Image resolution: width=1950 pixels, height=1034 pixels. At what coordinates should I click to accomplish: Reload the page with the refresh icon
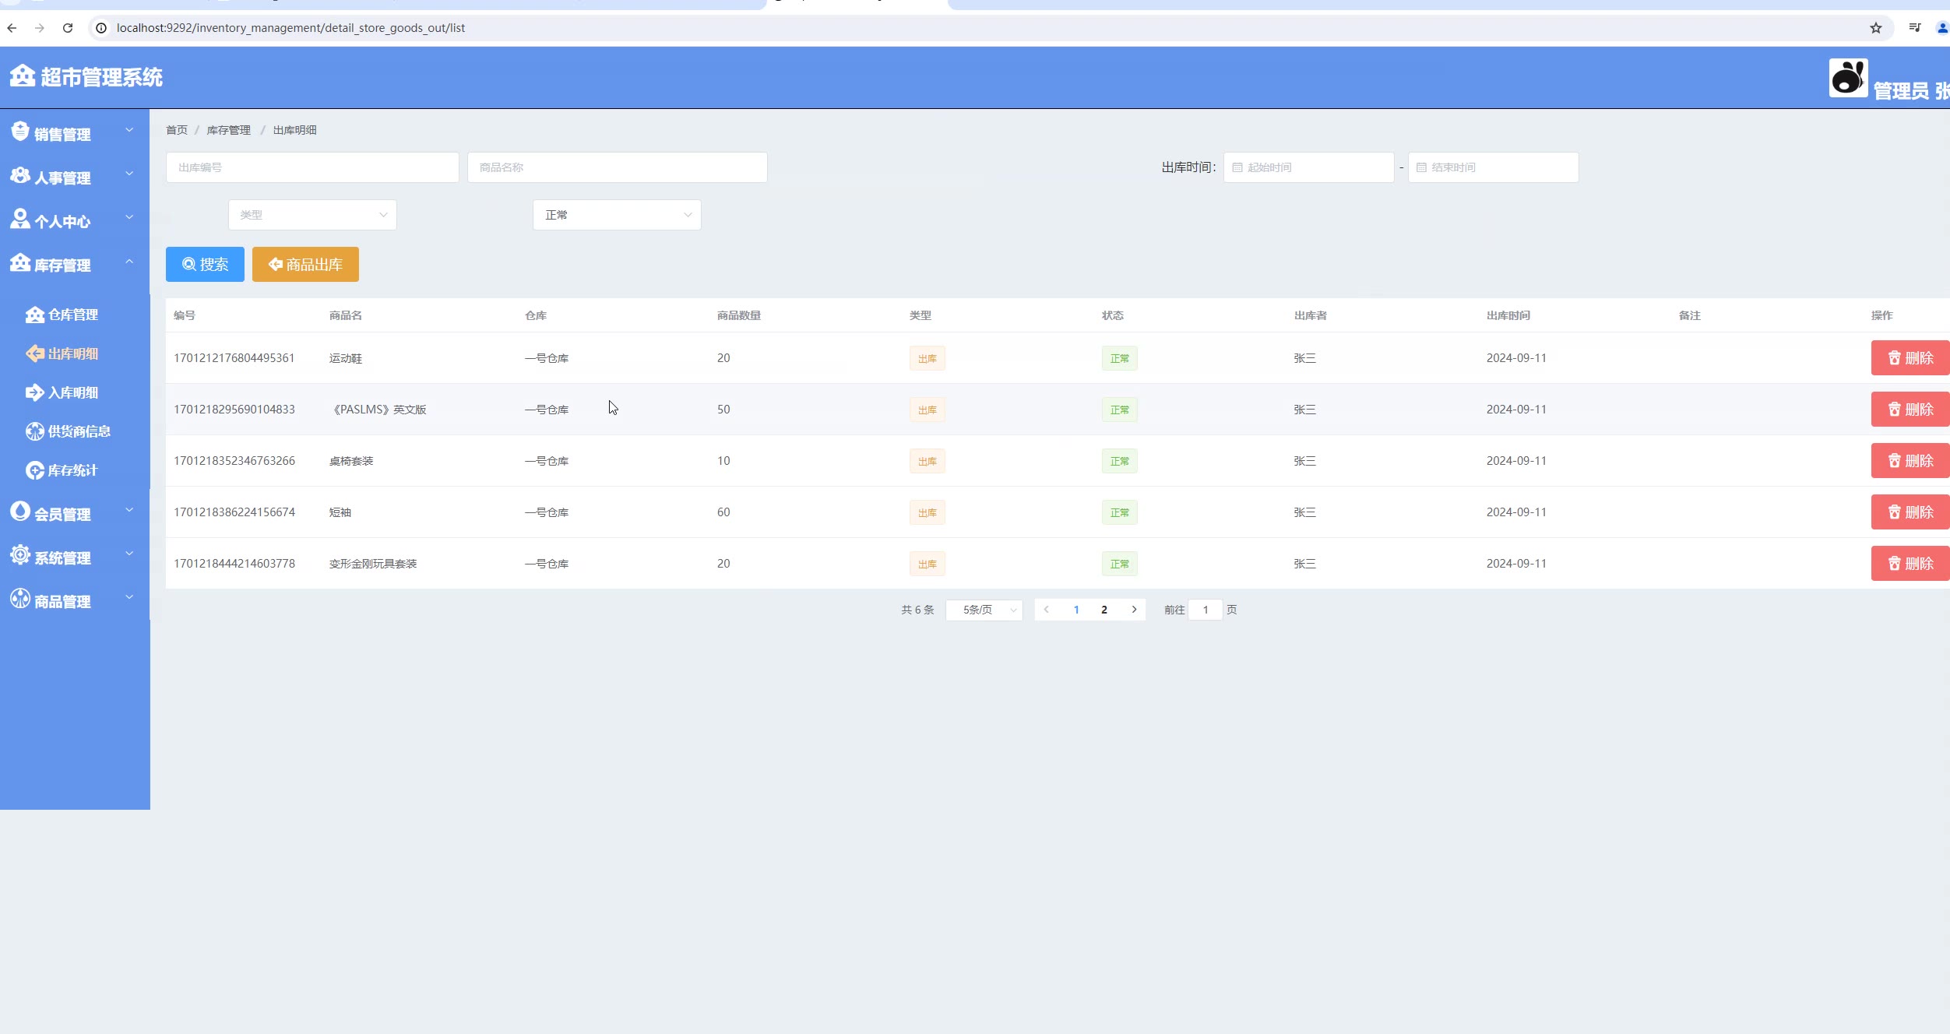[x=68, y=28]
